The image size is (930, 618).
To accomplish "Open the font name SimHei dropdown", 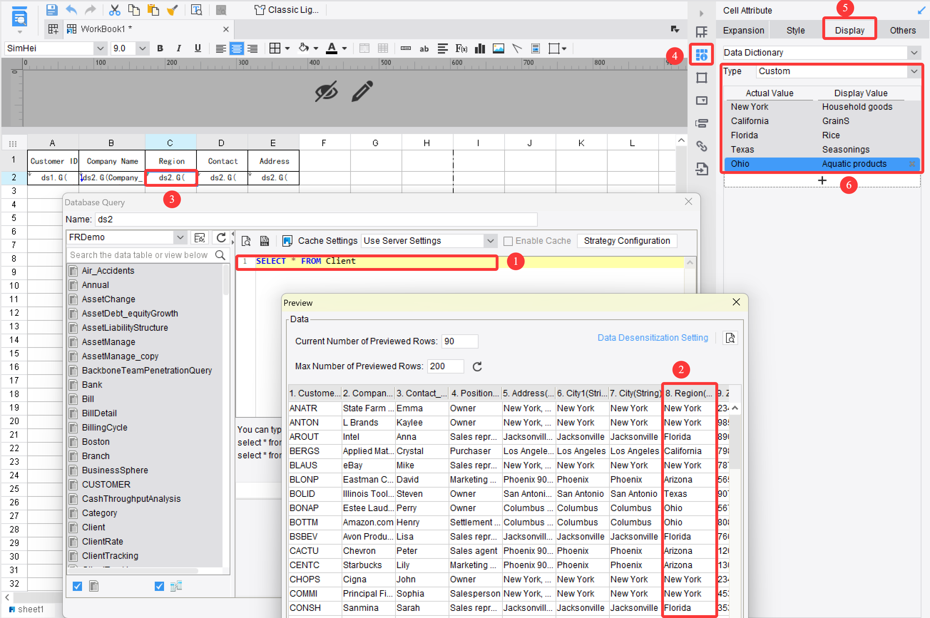I will (x=100, y=48).
